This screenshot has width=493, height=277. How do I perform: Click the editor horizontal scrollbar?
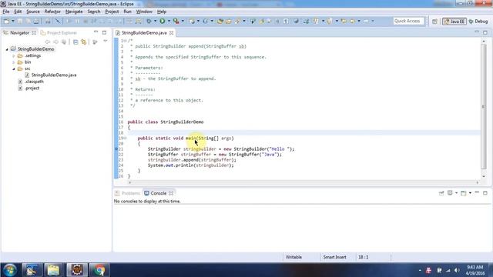tap(304, 182)
